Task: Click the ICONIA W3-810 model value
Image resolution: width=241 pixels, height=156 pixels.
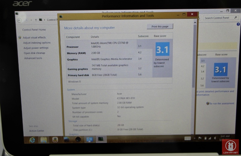Action: [x=126, y=98]
